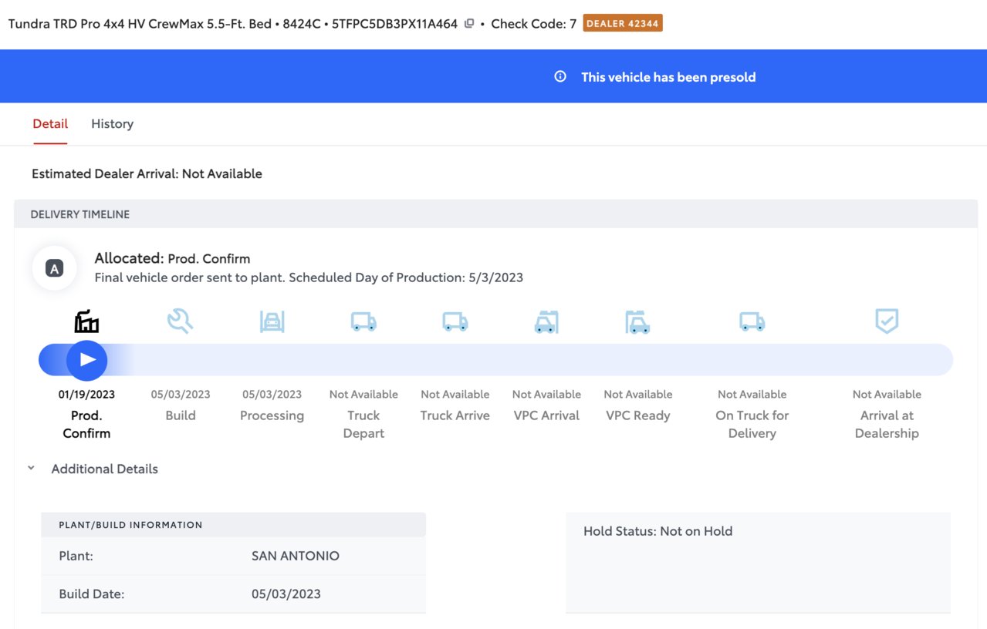
Task: Click the VPC Ready stage label
Action: 638,415
